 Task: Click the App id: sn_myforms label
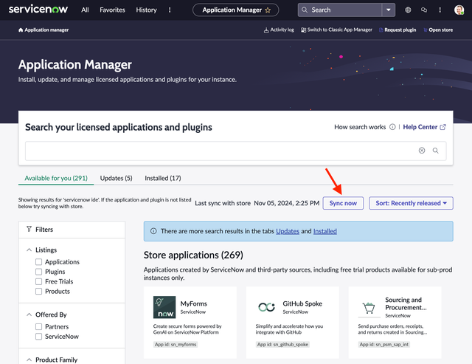[x=176, y=344]
